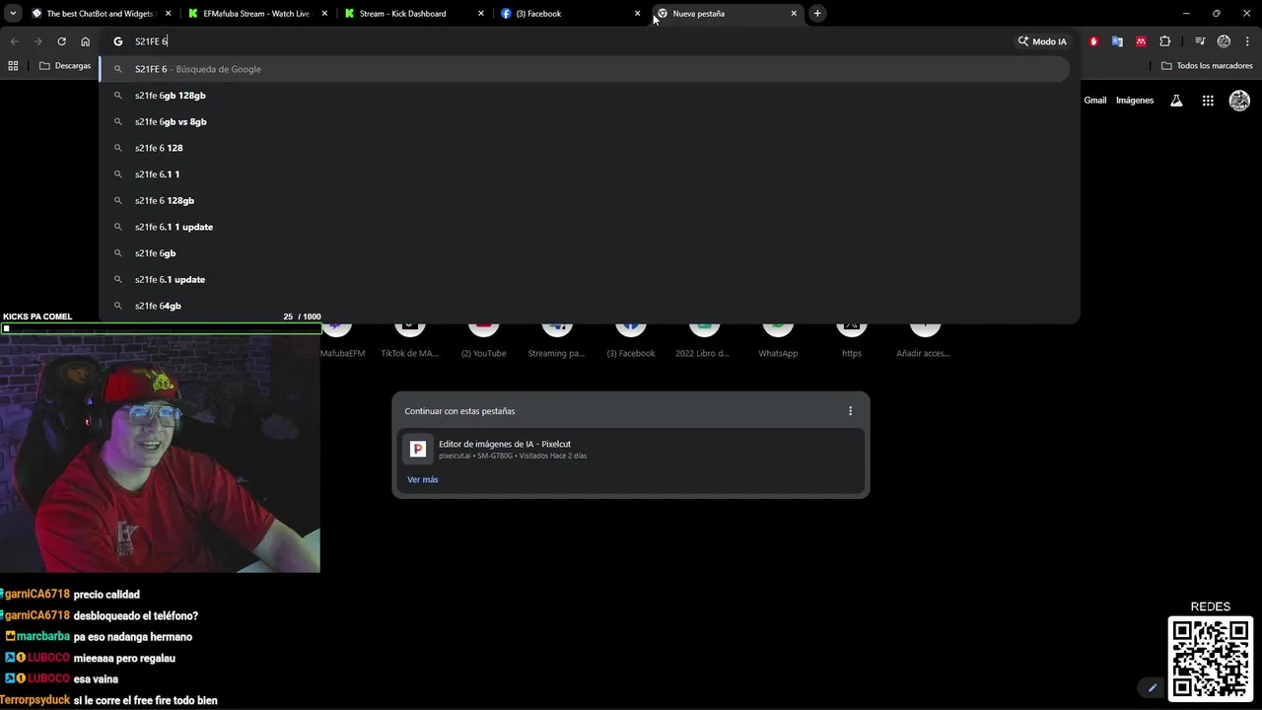Open the Google apps grid
The width and height of the screenshot is (1262, 710).
click(1208, 101)
